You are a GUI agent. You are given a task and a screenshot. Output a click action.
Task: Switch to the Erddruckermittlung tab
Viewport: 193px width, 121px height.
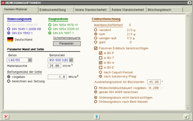56,10
